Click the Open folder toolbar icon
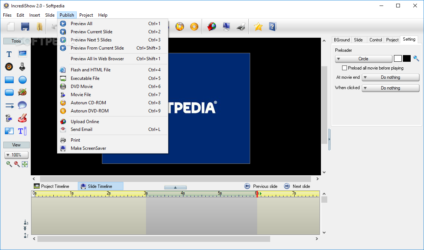 pos(40,27)
